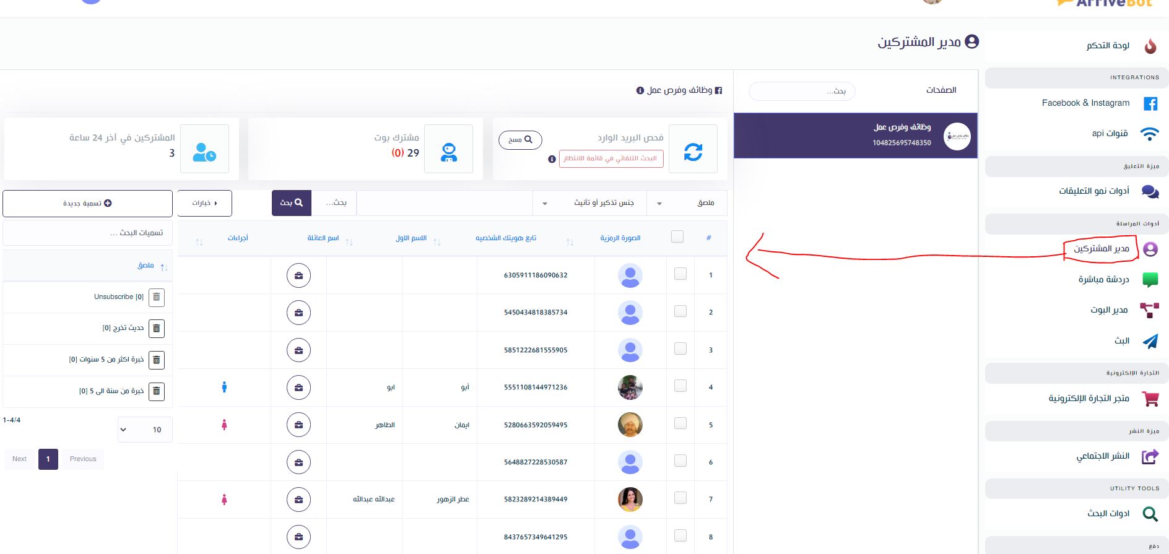Click the pages search input field
This screenshot has width=1169, height=554.
pos(802,91)
